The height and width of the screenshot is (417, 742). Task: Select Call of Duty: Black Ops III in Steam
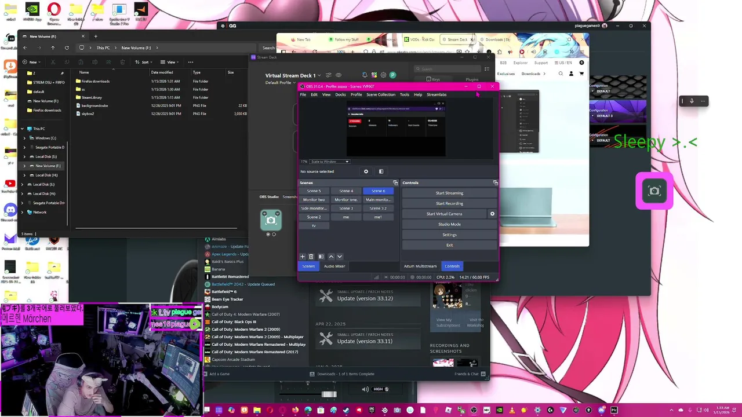click(x=234, y=322)
